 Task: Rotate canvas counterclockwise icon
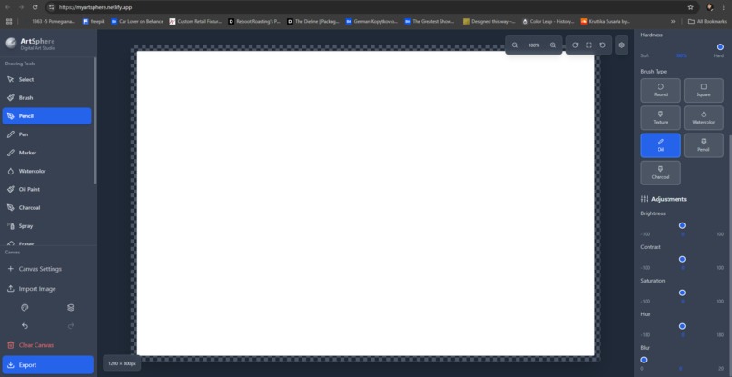[603, 45]
